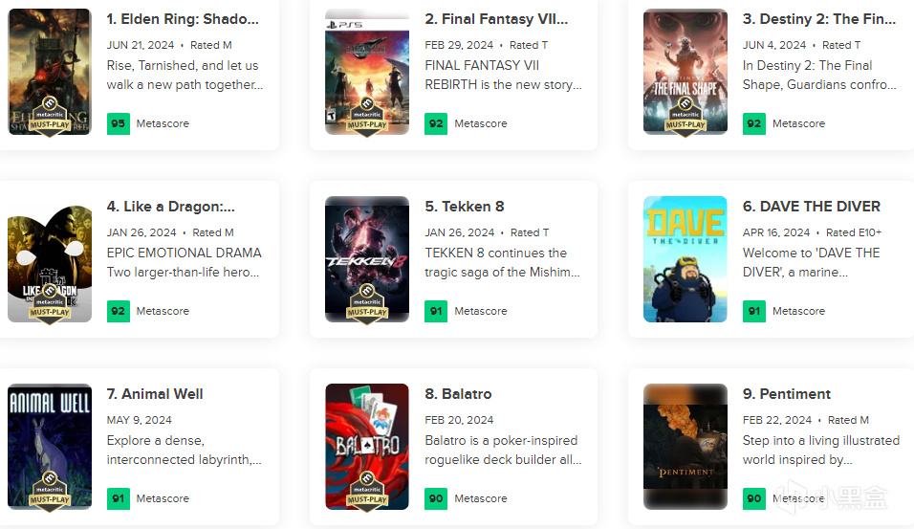Click the 91 Metascore badge for Animal Well
The image size is (914, 529).
tap(119, 498)
